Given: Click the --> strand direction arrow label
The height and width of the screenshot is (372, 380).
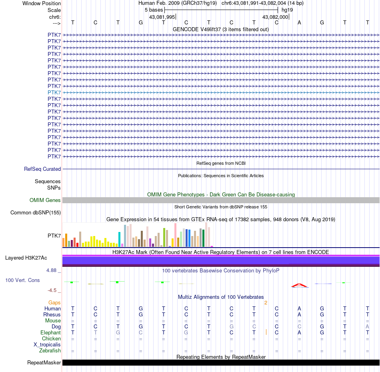Looking at the screenshot, I should tap(57, 23).
